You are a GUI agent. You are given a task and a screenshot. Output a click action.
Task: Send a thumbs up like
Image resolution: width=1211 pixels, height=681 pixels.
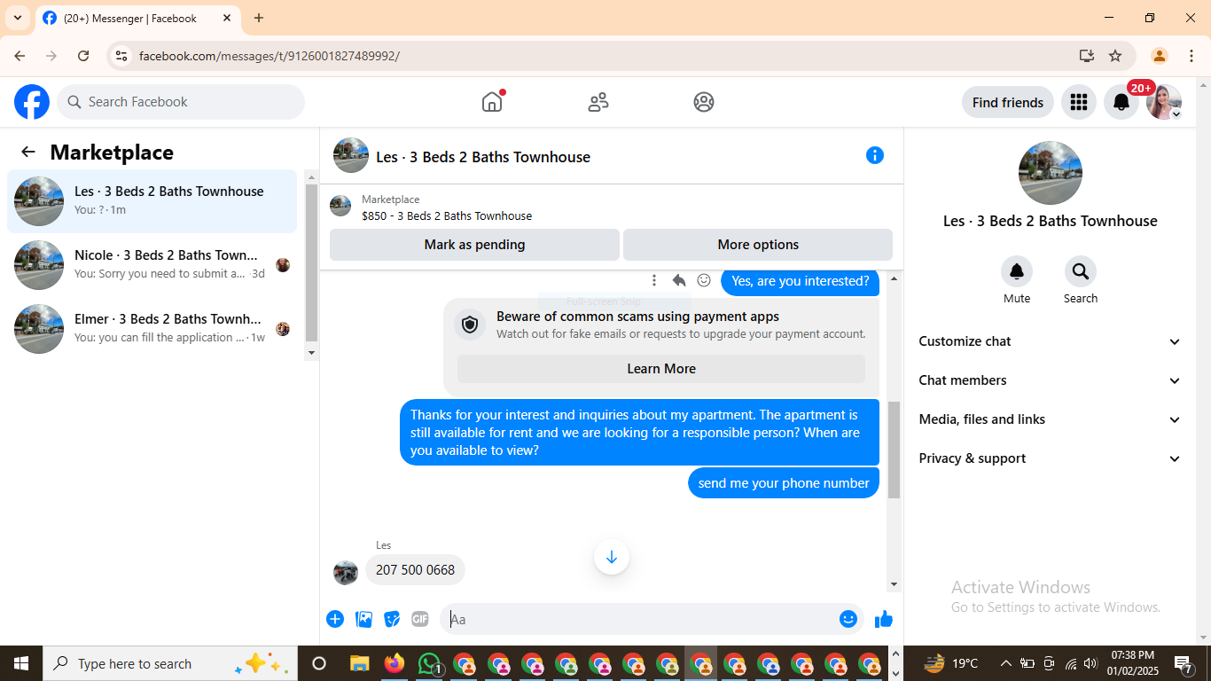[884, 619]
